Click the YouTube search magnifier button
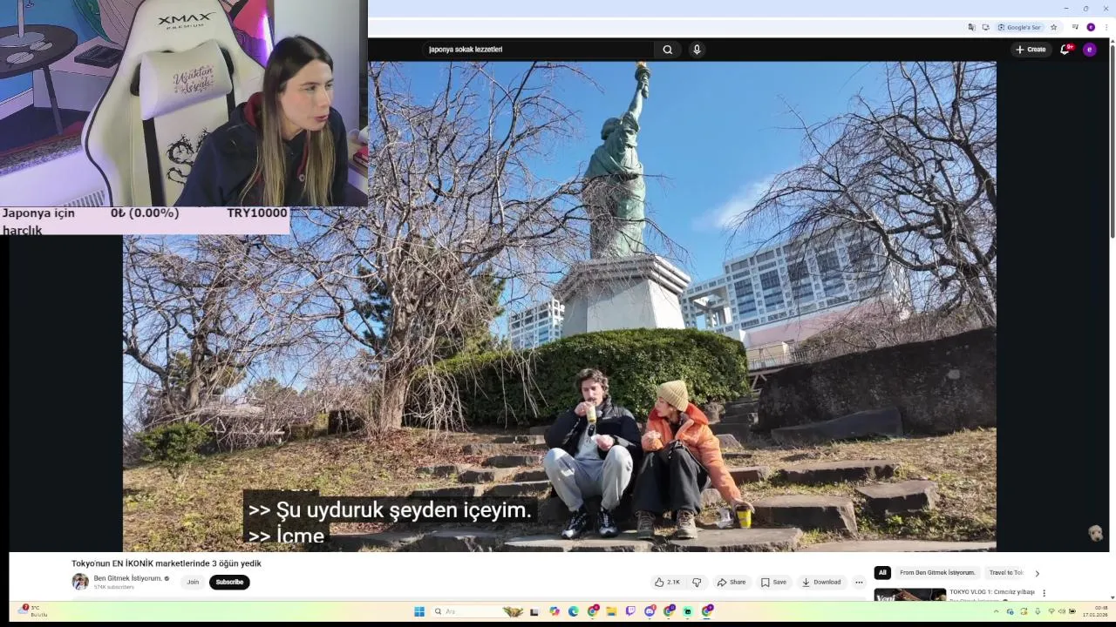 (667, 50)
